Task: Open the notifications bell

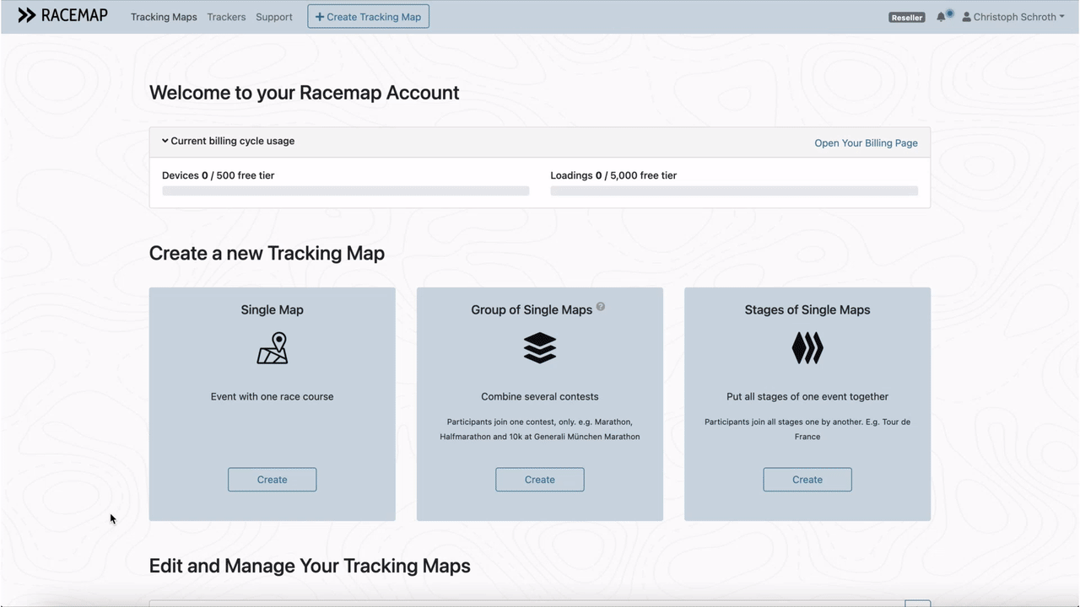Action: pyautogui.click(x=942, y=17)
